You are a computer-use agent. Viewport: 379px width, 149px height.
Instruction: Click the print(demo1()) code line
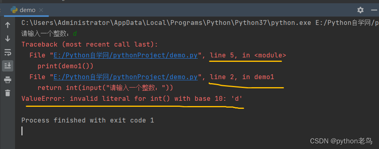coord(65,66)
